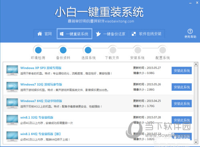Screen dimensions: 200x147
Task: Click the Windows logo in 一键重装系统 tab
Action: pos(61,34)
